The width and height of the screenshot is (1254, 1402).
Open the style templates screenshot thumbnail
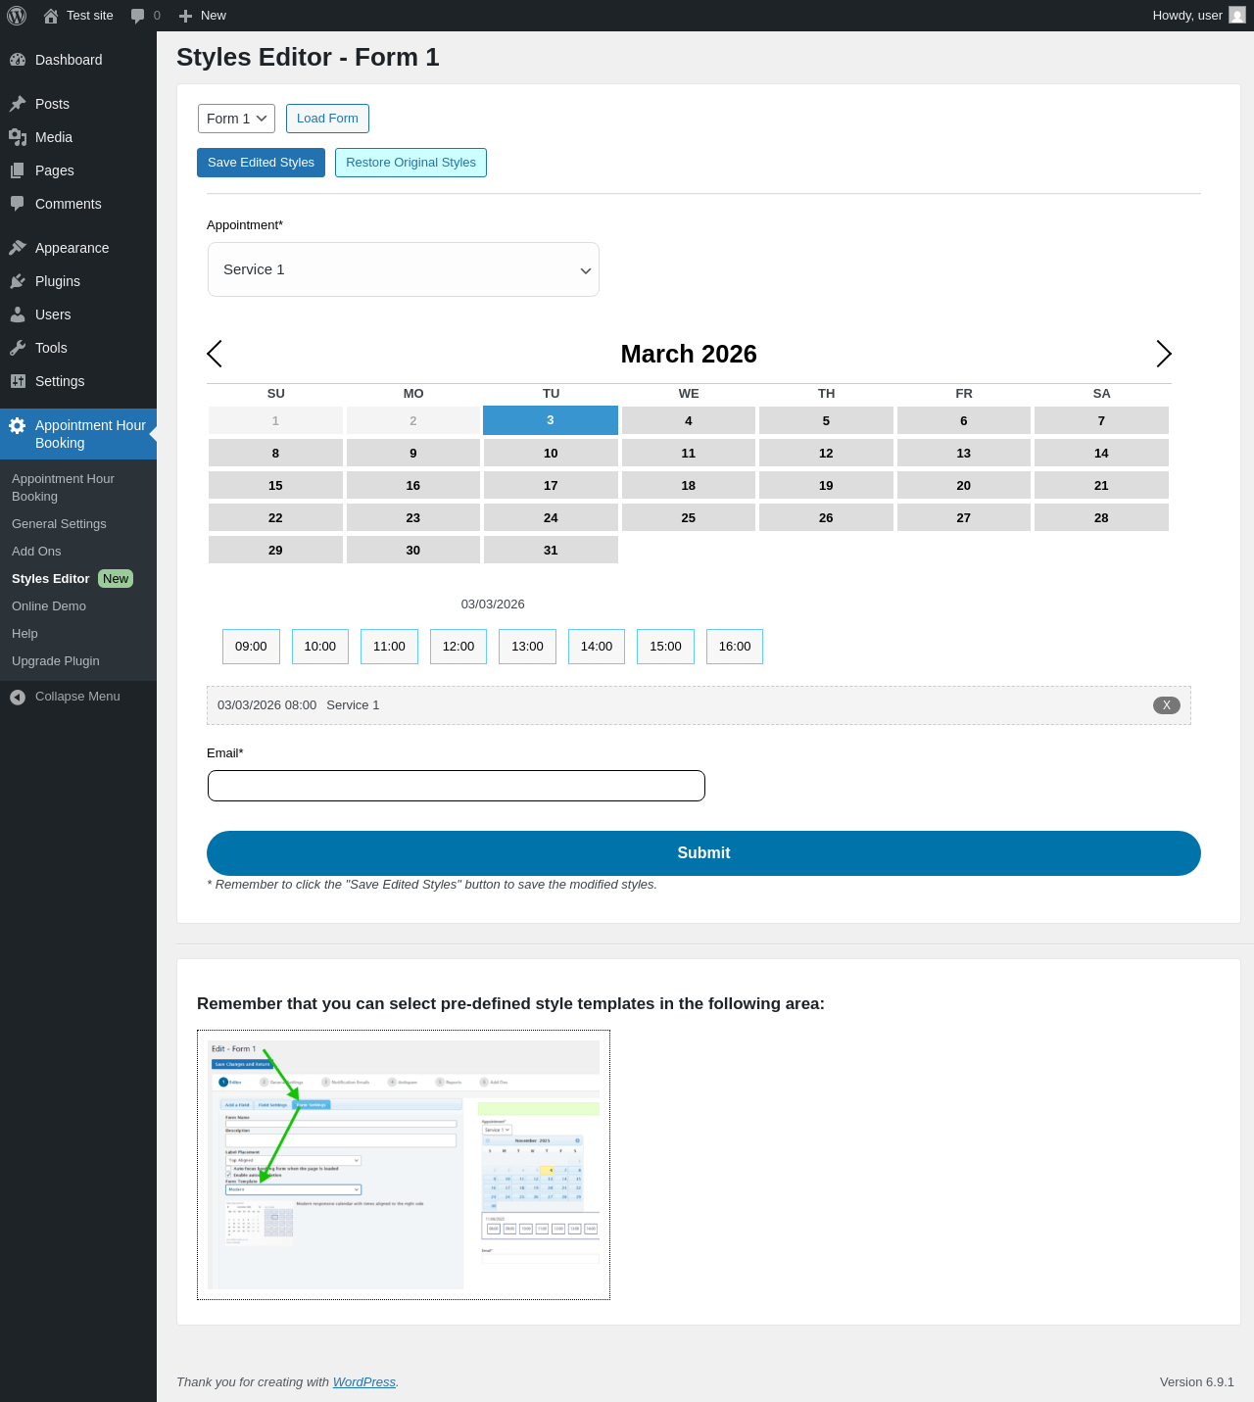coord(404,1165)
